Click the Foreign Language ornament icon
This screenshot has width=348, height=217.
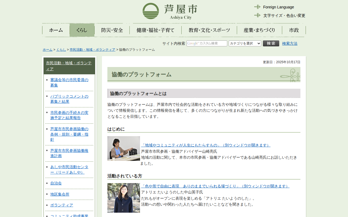(x=257, y=7)
